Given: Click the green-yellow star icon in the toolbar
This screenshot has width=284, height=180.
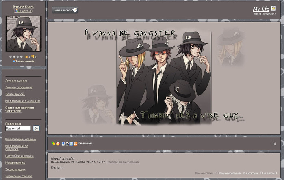Looking at the screenshot, I should (x=54, y=144).
